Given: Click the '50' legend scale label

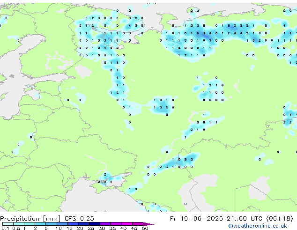Looking at the screenshot, I should pos(145,228).
